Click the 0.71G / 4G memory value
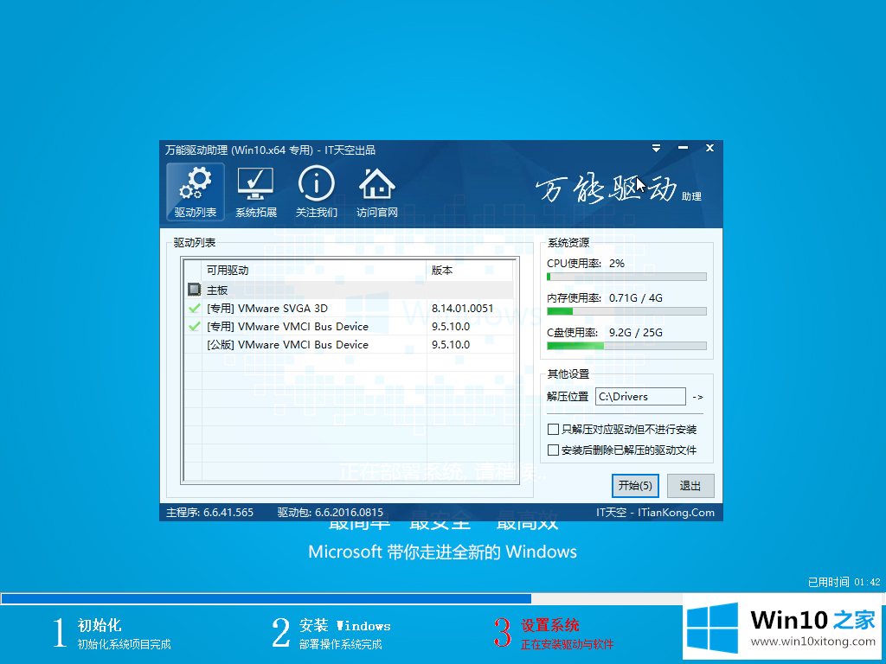 pos(635,297)
